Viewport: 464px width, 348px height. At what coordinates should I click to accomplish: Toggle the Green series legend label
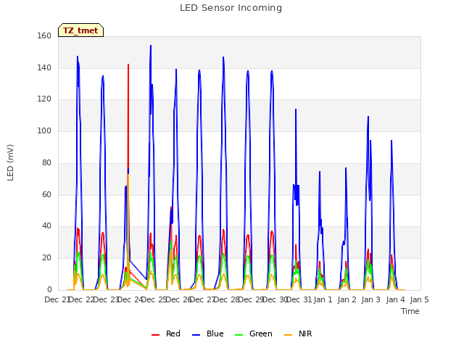[261, 333]
